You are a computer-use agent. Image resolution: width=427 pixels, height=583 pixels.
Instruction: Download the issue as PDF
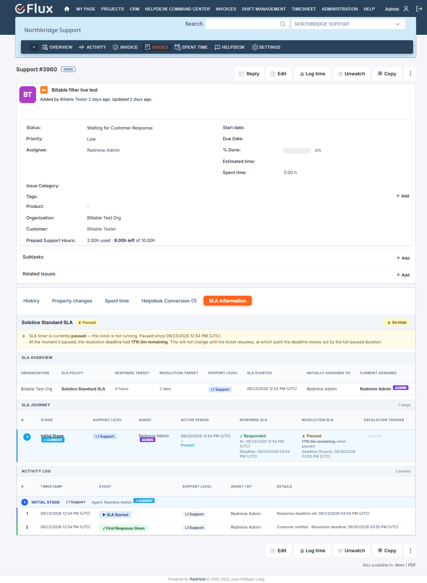tap(412, 565)
